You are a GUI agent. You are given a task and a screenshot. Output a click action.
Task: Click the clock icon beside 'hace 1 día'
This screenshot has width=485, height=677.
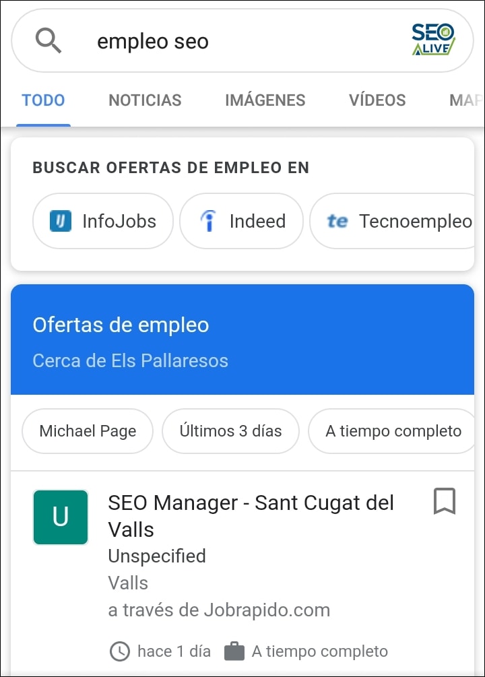click(120, 651)
